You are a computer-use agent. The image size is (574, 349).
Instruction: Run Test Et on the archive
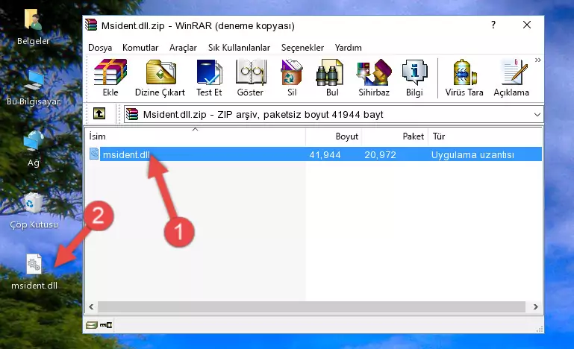pyautogui.click(x=209, y=78)
